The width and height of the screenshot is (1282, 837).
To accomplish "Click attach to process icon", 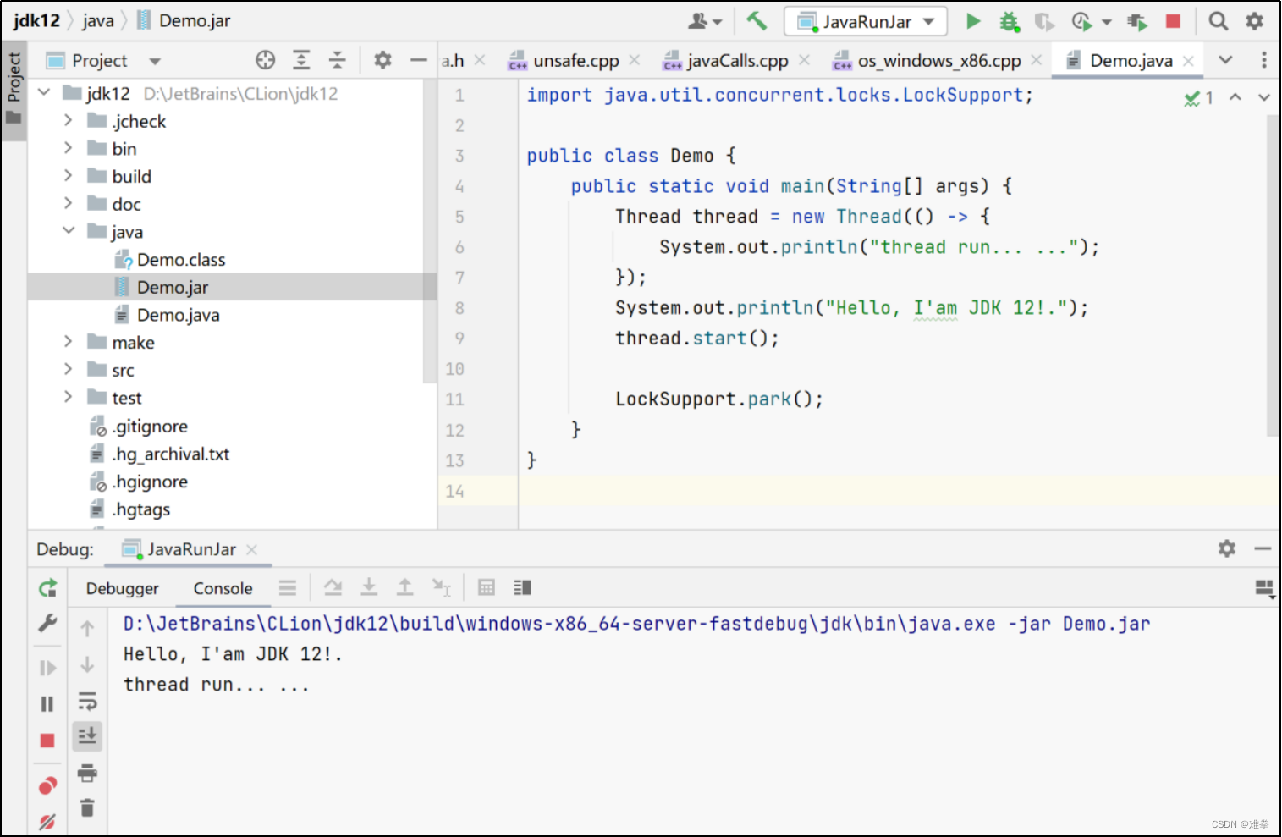I will [x=1136, y=22].
